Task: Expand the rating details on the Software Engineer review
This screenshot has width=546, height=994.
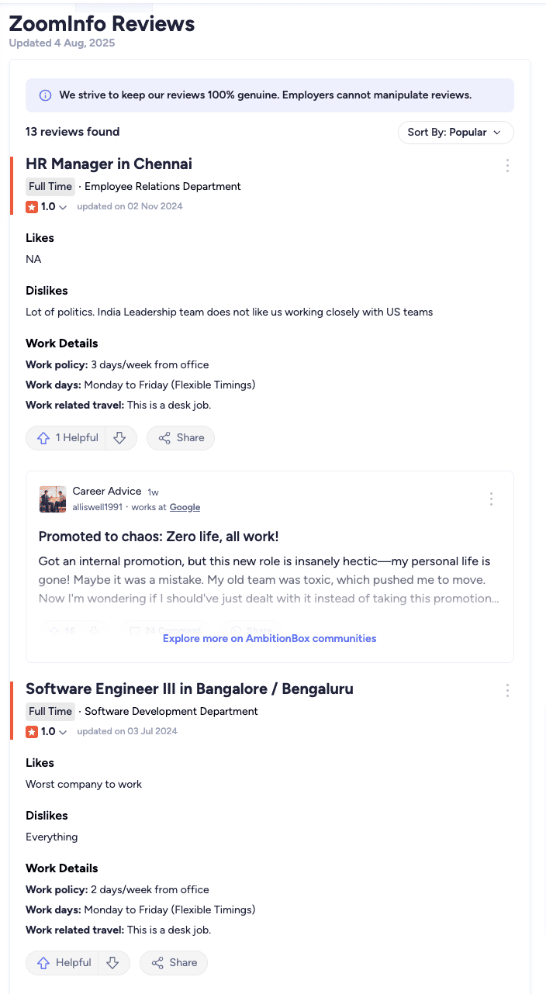Action: [x=64, y=732]
